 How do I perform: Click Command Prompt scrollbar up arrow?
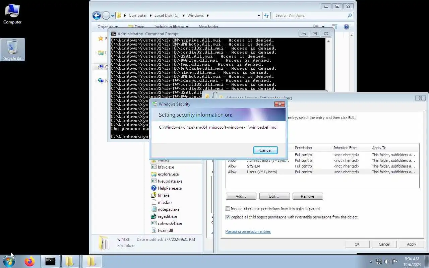click(328, 41)
